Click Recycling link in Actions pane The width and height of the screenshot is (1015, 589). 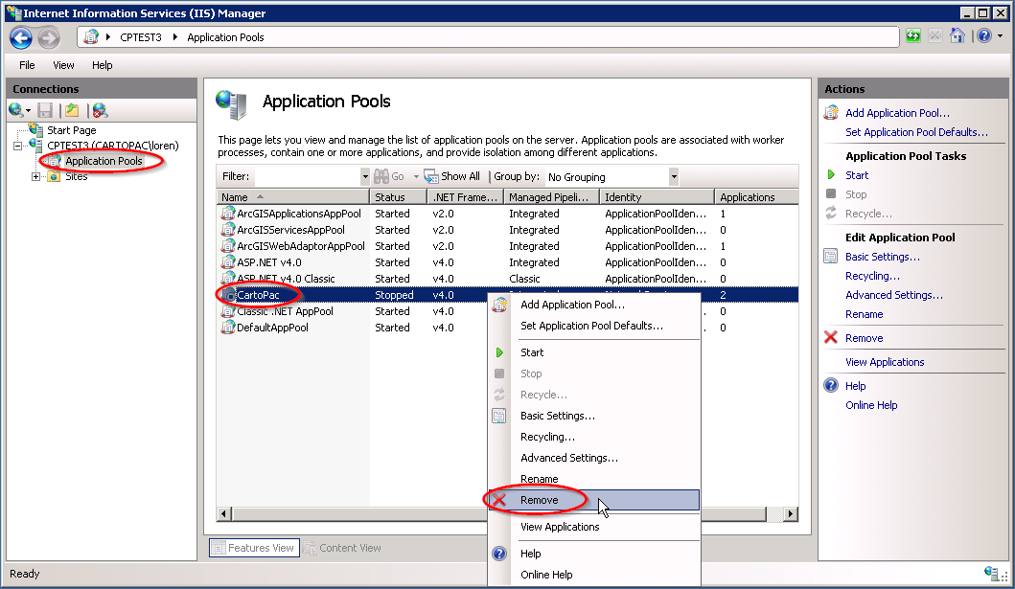pyautogui.click(x=872, y=276)
